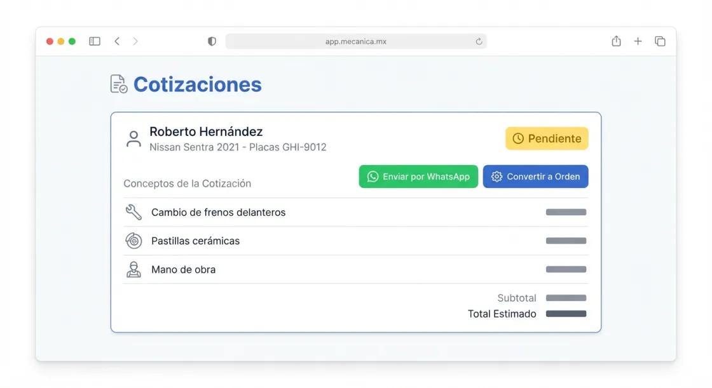This screenshot has height=388, width=712.
Task: Click the Cambio de frenos delanteros price bar
Action: click(565, 212)
